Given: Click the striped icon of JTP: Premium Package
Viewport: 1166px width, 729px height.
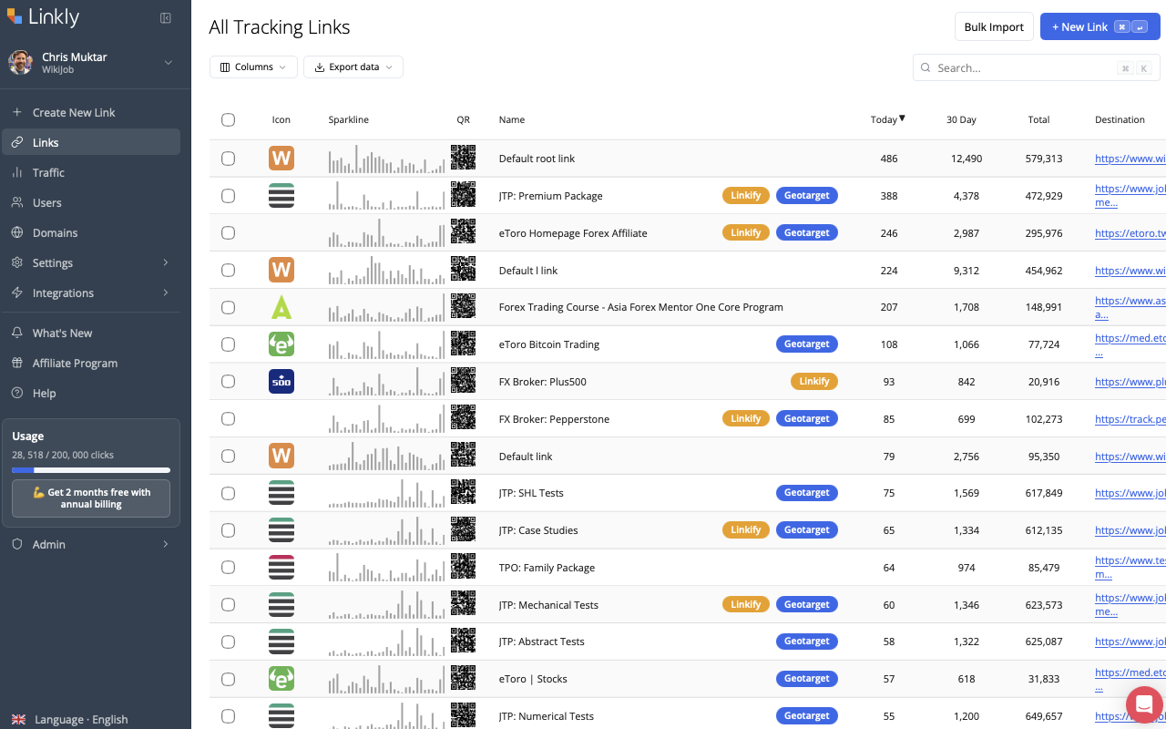Looking at the screenshot, I should [281, 195].
